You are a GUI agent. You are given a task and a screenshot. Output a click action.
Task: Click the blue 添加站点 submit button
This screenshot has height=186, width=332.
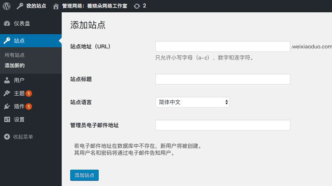point(84,175)
